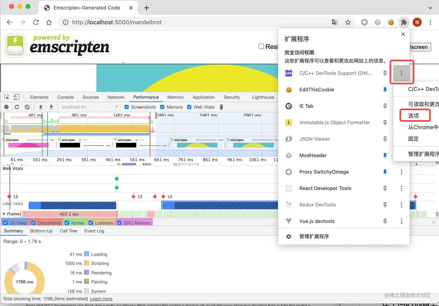Uncheck the Nodes checkbox
Image resolution: width=439 pixels, height=306 pixels.
(x=67, y=223)
